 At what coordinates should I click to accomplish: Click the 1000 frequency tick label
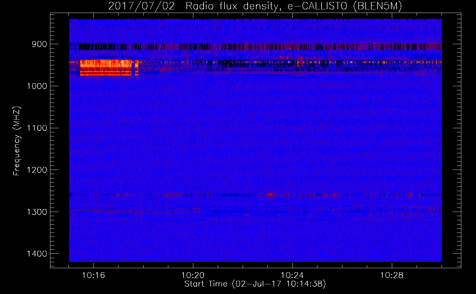pos(37,86)
